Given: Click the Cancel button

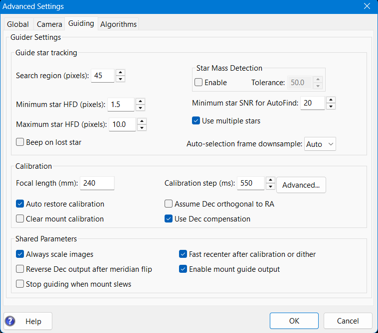Looking at the screenshot, I should (x=348, y=321).
